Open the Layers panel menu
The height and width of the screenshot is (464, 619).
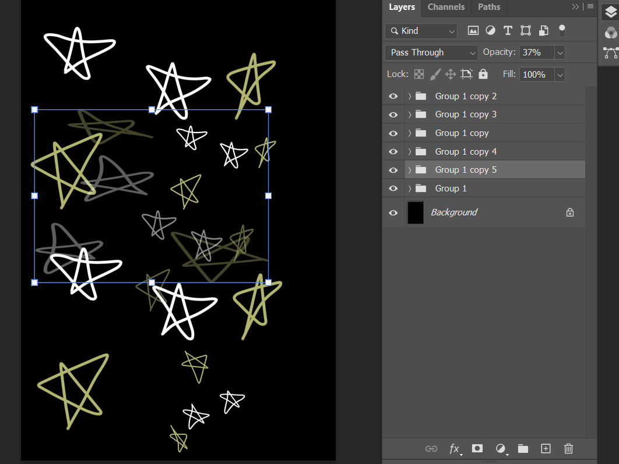point(590,6)
